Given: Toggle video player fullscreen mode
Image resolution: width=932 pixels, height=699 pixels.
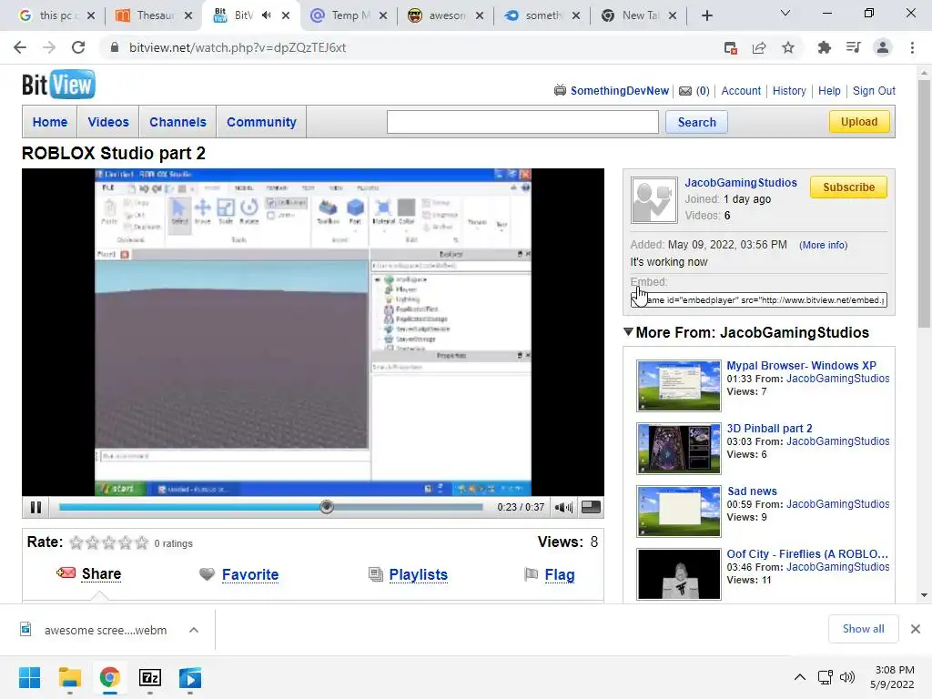Looking at the screenshot, I should point(591,507).
